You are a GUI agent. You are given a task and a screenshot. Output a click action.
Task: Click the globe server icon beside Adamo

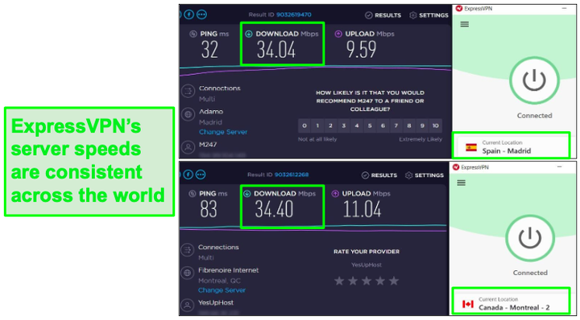(188, 114)
